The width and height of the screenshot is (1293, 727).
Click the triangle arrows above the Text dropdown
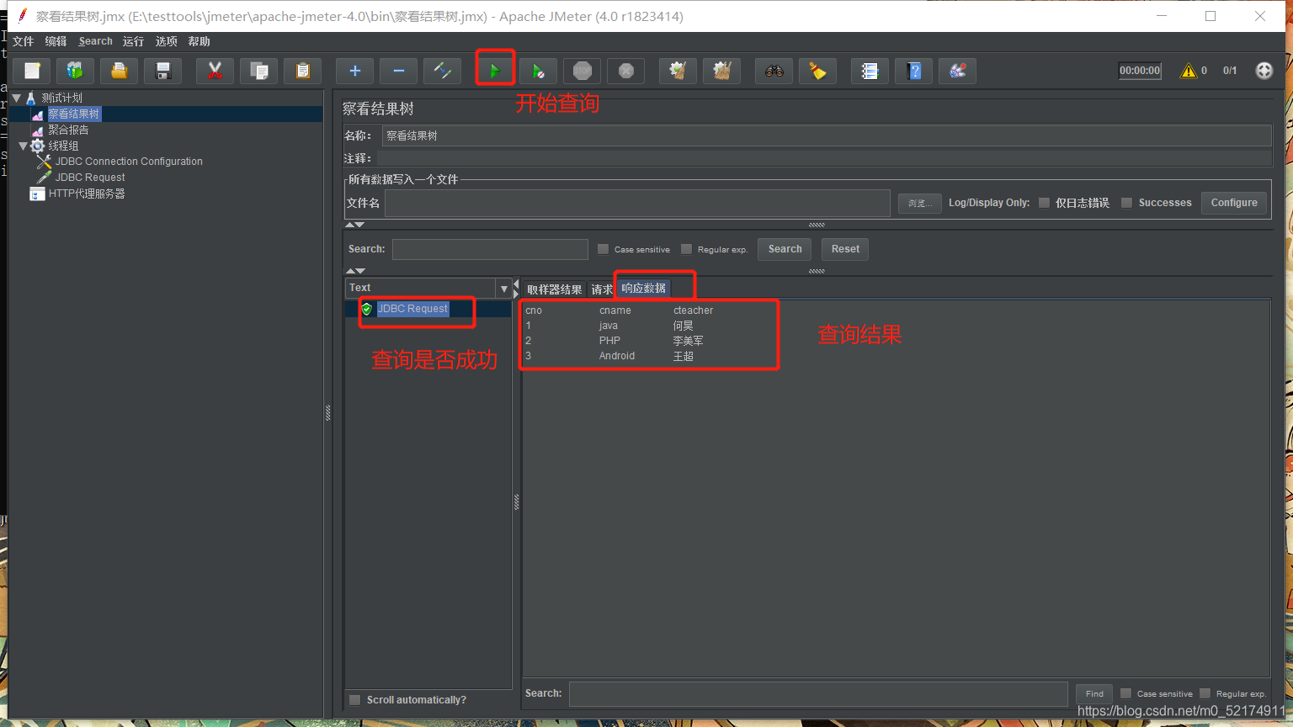[354, 271]
